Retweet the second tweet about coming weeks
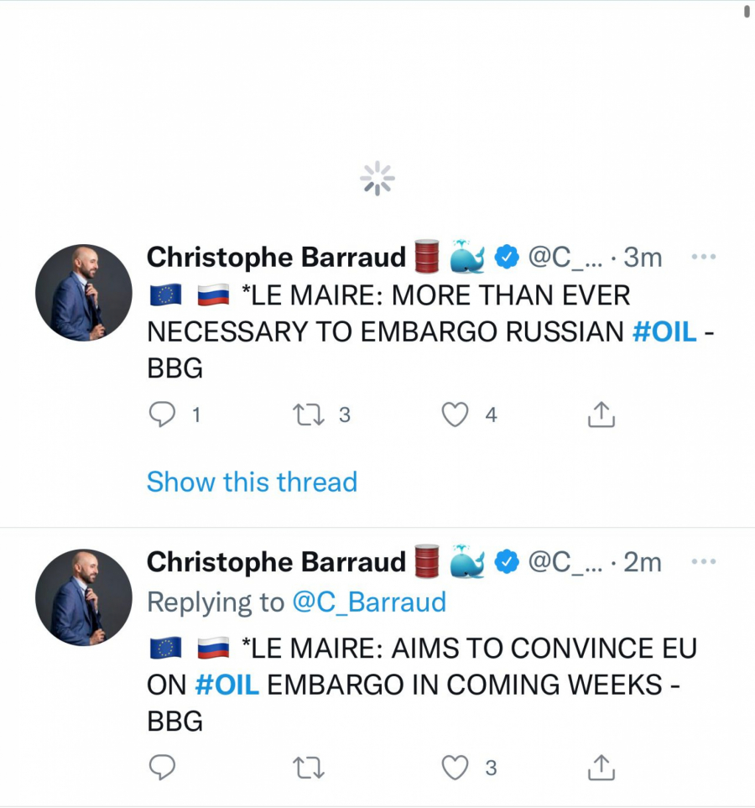 click(307, 768)
